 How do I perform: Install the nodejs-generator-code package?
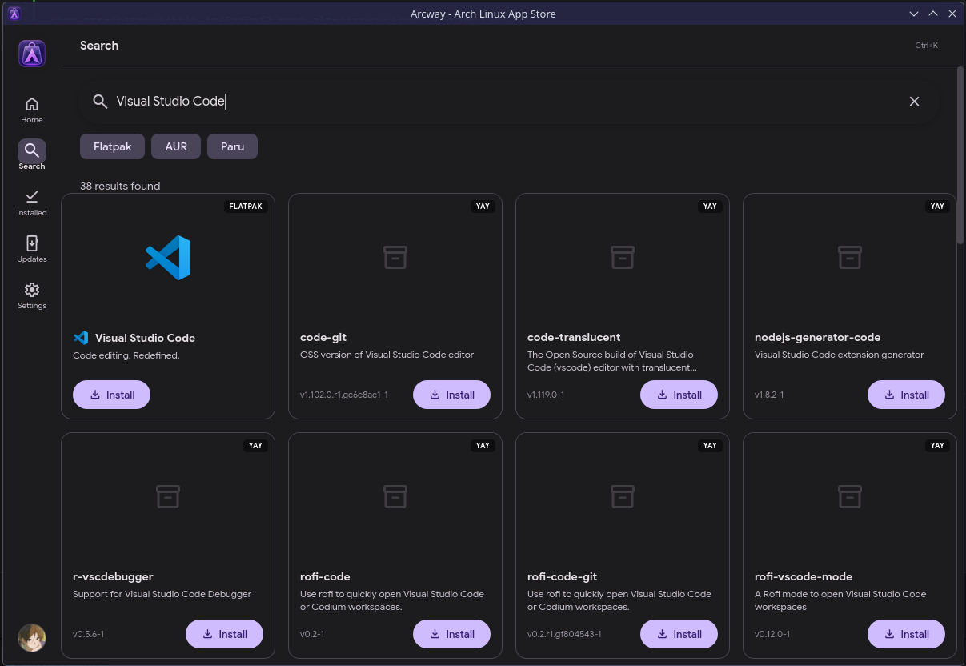[x=906, y=395]
